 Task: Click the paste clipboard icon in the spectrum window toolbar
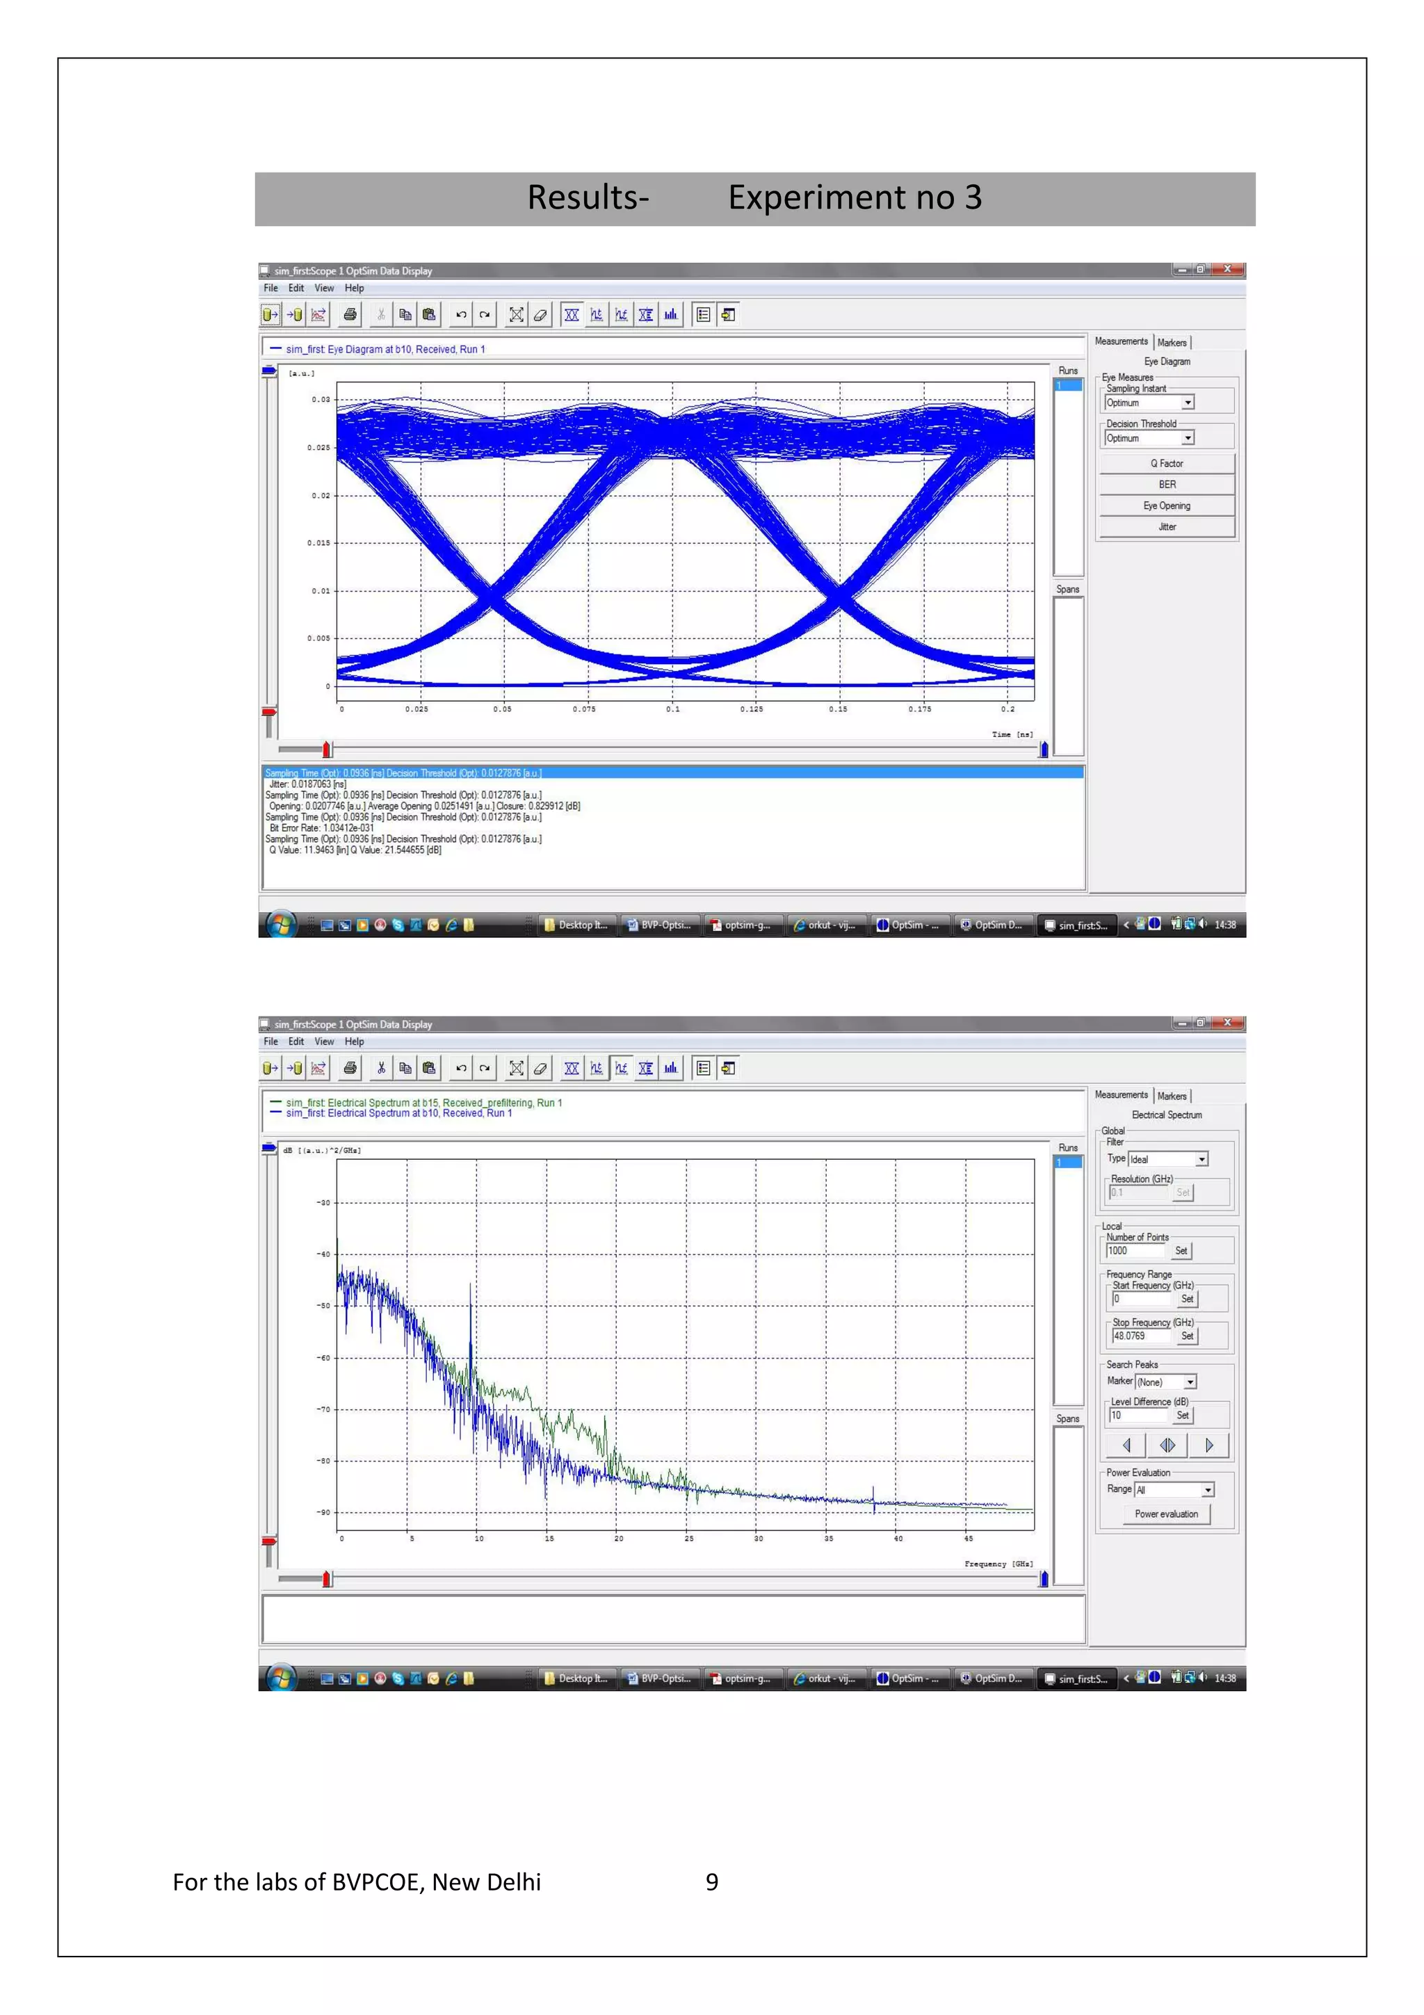click(x=429, y=1068)
